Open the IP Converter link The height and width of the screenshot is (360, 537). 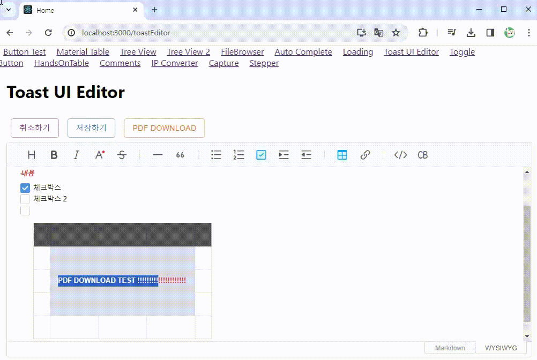pyautogui.click(x=175, y=63)
